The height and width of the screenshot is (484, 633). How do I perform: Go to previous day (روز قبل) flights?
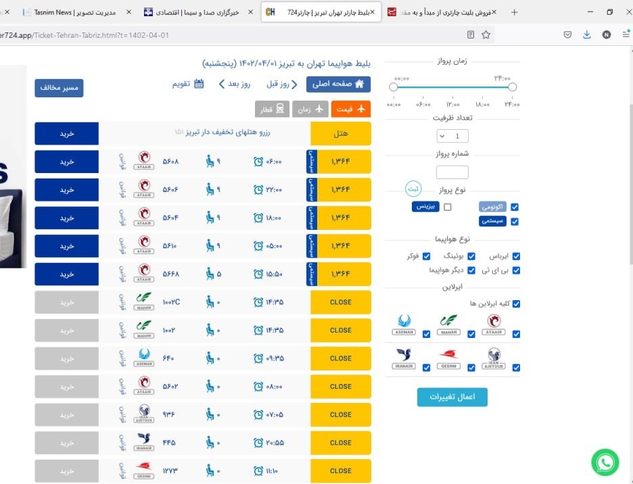point(281,84)
